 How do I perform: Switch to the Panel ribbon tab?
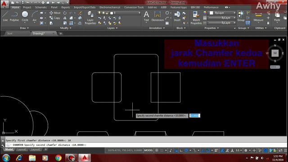[54, 7]
